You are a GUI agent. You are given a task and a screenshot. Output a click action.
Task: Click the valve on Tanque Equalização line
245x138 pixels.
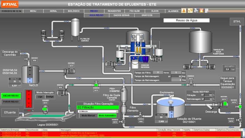[x=191, y=84]
